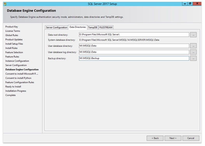
Task: Select Install Setup Files step
Action: [14, 44]
